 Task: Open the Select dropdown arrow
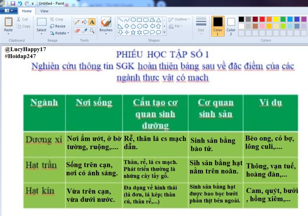[x=42, y=34]
